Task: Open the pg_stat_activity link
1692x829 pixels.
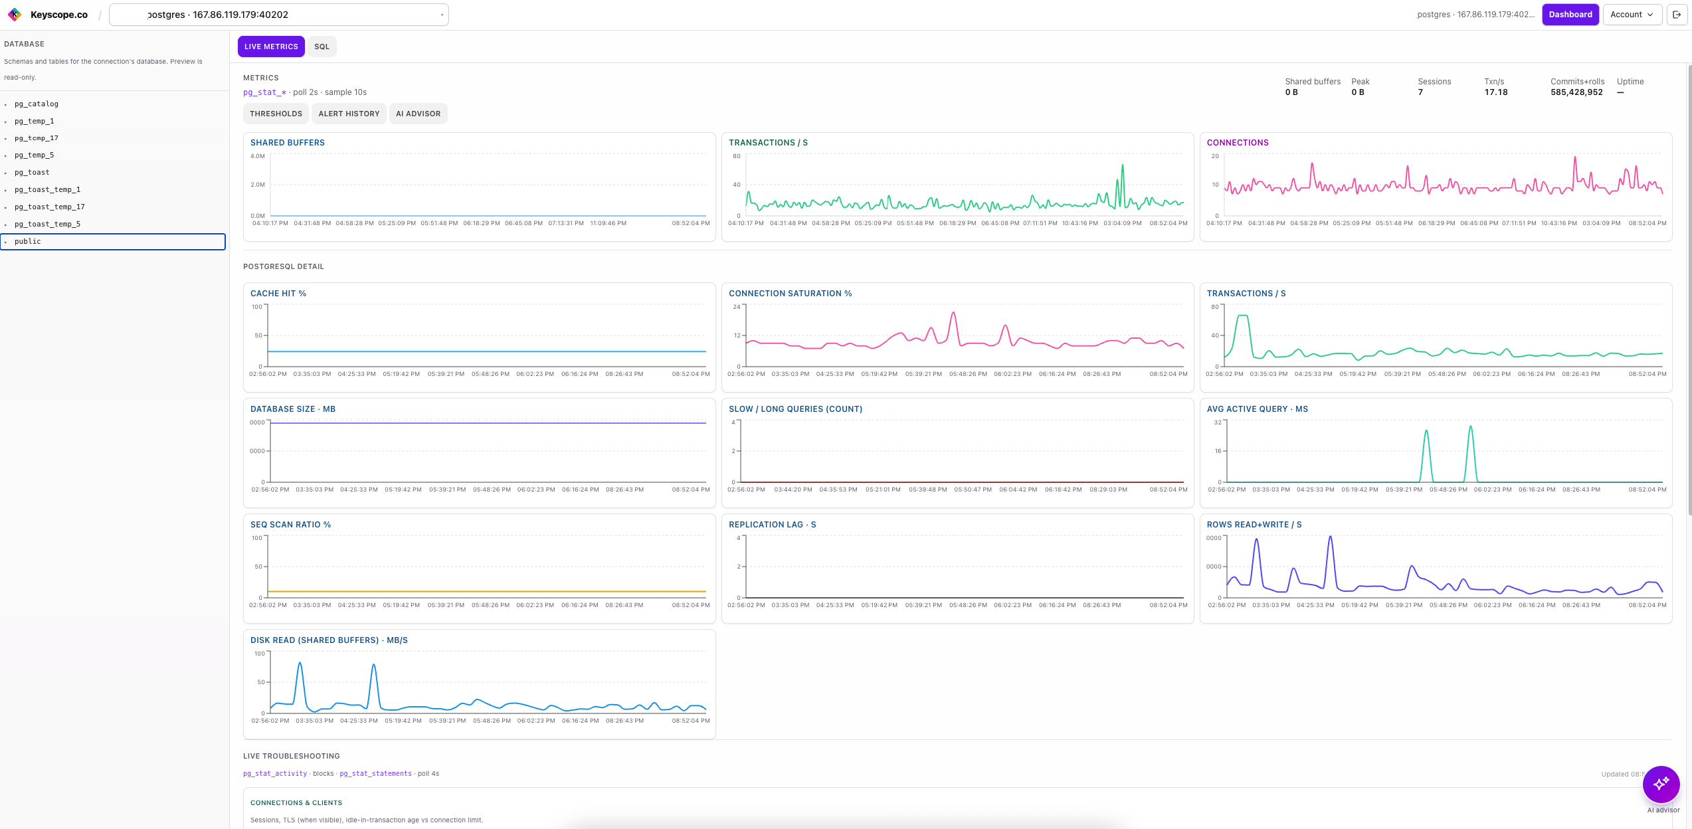Action: coord(275,774)
